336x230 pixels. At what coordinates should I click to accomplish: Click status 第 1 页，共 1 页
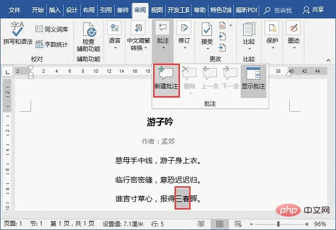pyautogui.click(x=72, y=224)
